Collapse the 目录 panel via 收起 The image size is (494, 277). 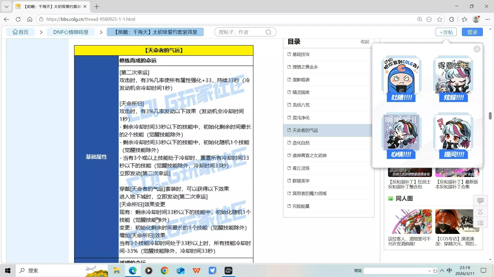point(365,42)
